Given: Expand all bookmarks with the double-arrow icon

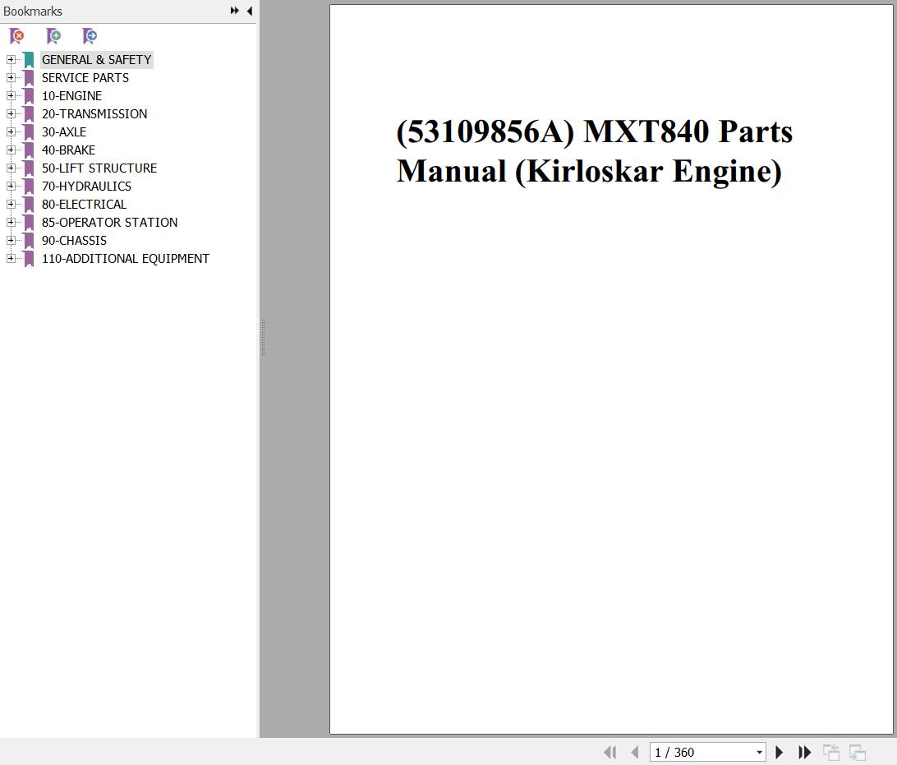Looking at the screenshot, I should (x=235, y=11).
